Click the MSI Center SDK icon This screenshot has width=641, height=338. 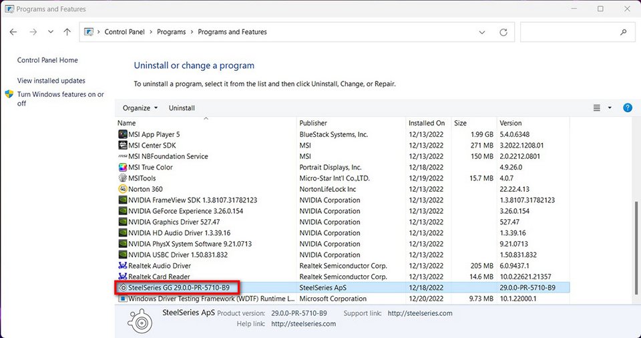[122, 145]
